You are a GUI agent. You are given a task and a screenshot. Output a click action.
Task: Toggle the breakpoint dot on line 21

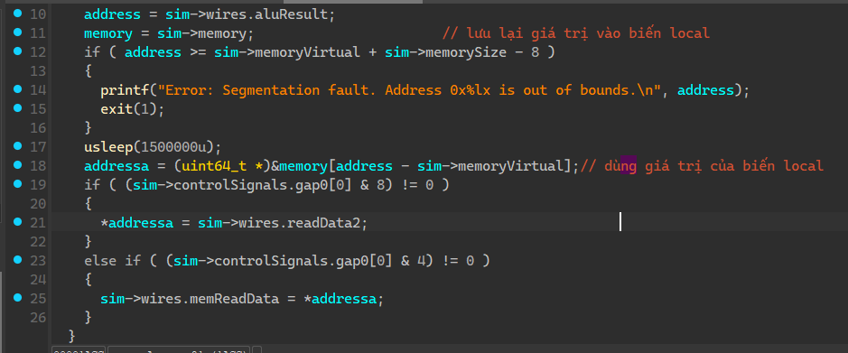(18, 221)
